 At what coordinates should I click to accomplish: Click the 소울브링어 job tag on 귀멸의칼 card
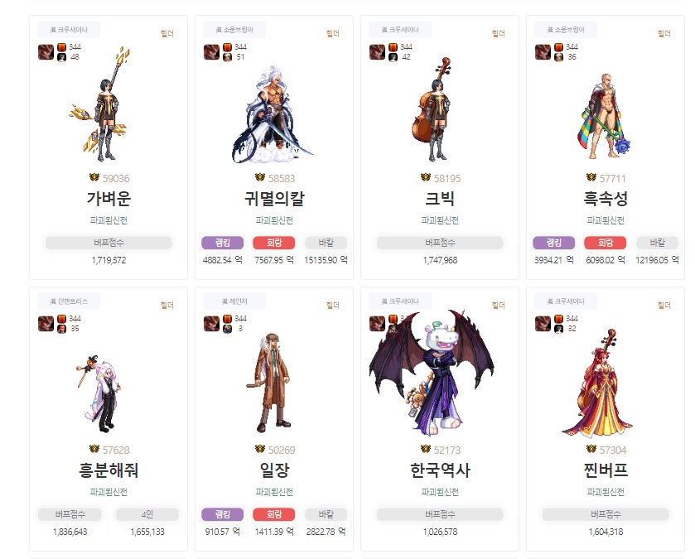click(x=234, y=30)
